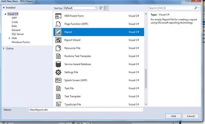Select the Runtime Text Template label
This screenshot has width=205, height=124.
[x=78, y=56]
